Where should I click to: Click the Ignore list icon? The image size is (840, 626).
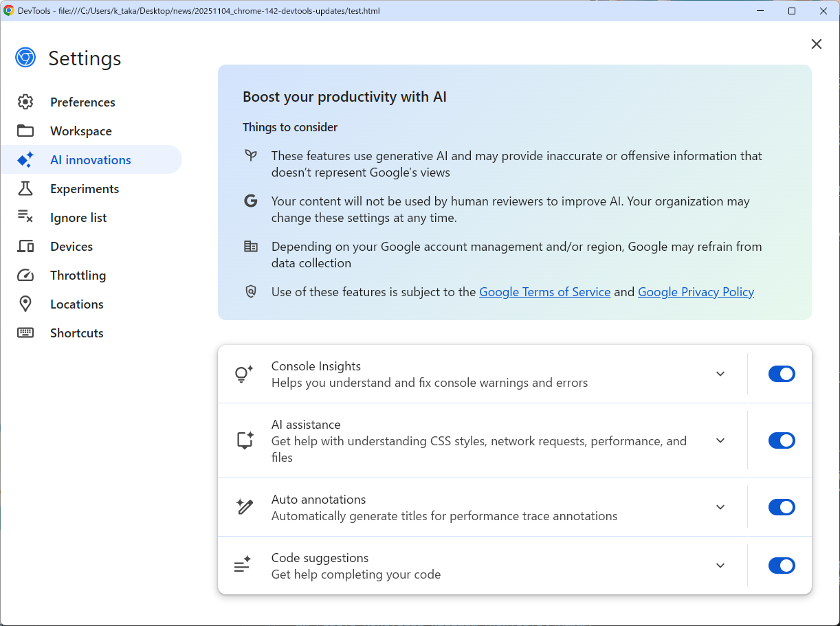tap(25, 218)
